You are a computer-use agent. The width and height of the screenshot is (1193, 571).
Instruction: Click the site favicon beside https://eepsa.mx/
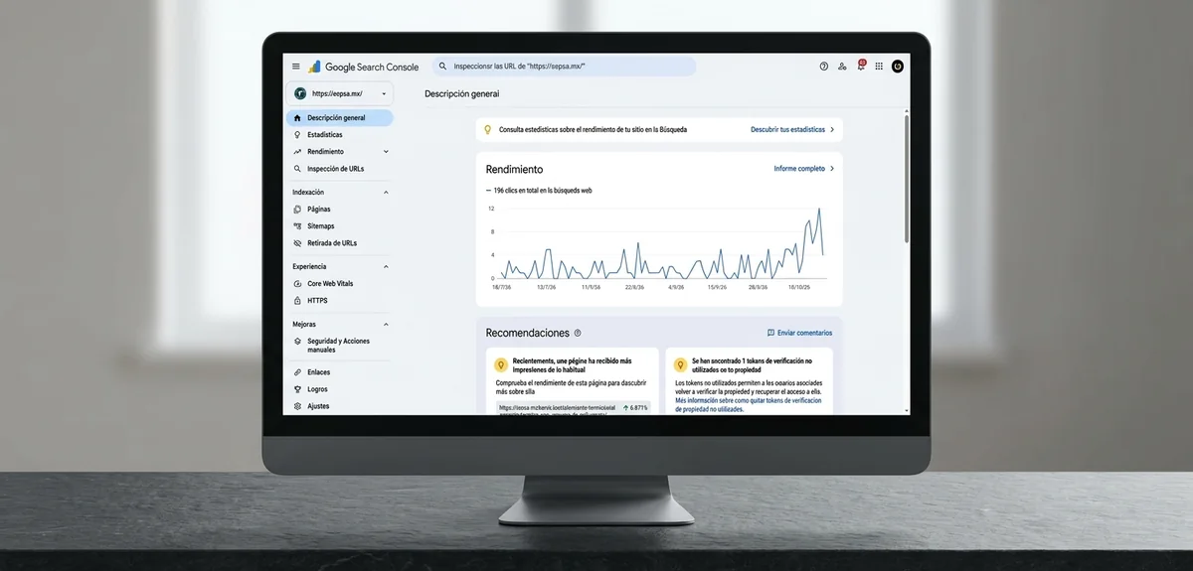tap(299, 93)
